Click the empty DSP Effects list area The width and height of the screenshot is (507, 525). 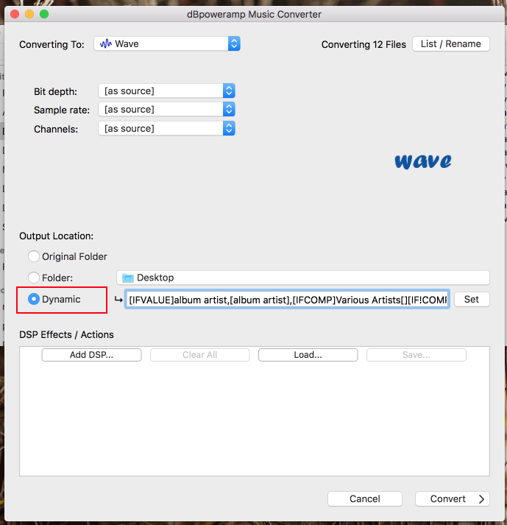tap(254, 420)
